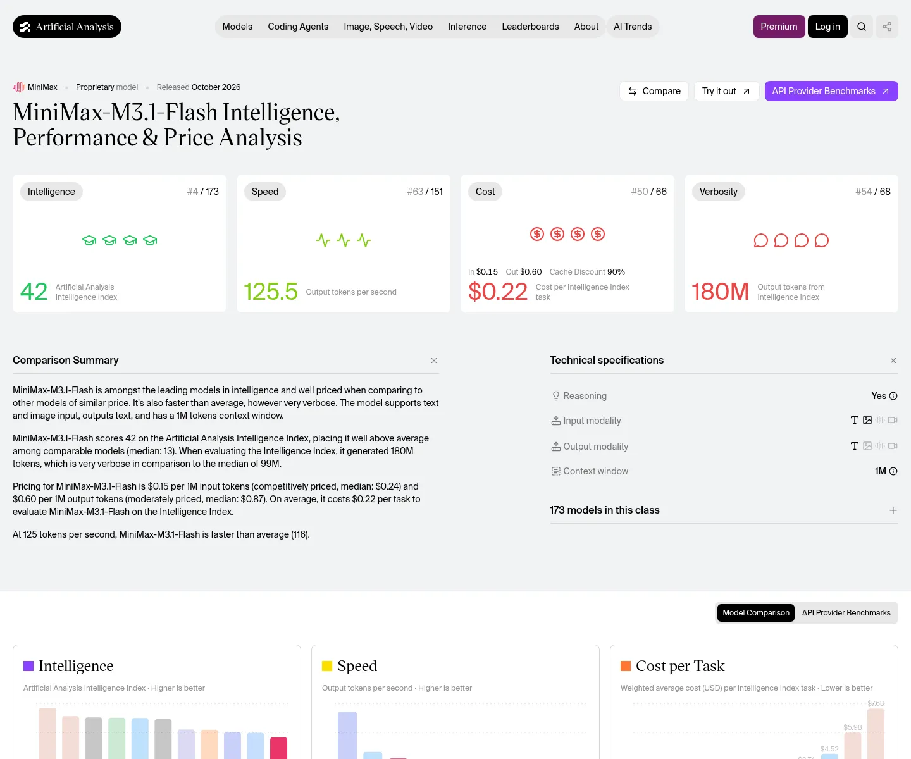Click the Try it out link
The image size is (911, 759).
pyautogui.click(x=726, y=91)
